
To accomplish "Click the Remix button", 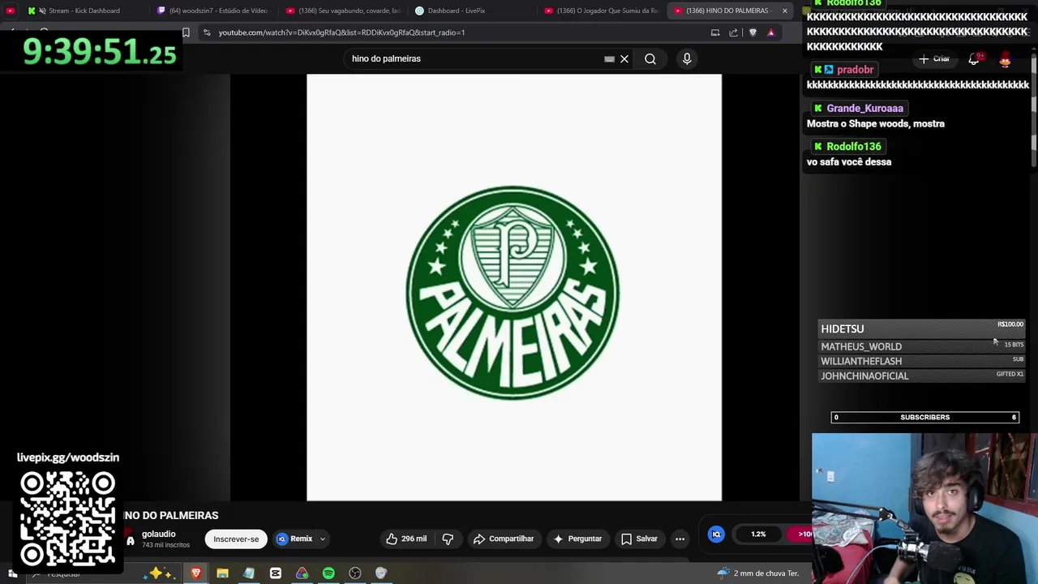I will 294,539.
